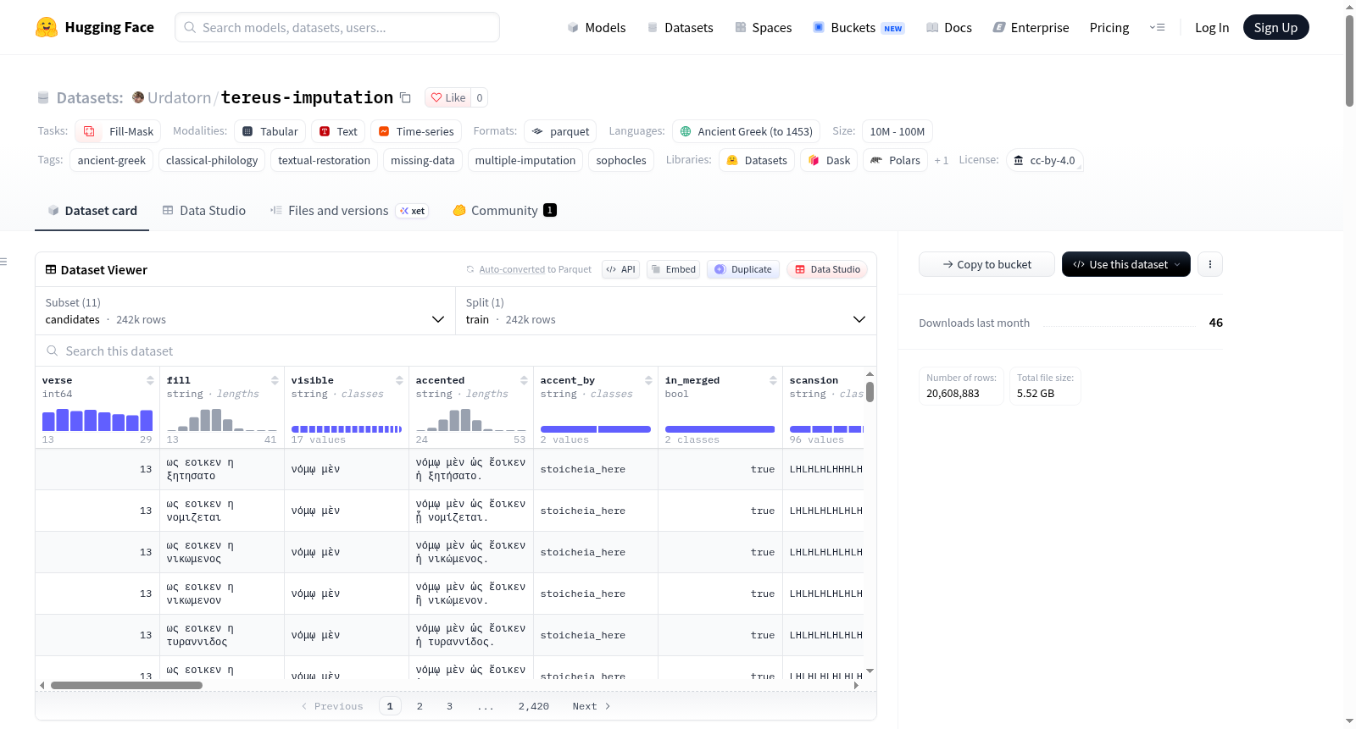Sort the accented column with its sort icon
The image size is (1356, 729).
(x=524, y=380)
